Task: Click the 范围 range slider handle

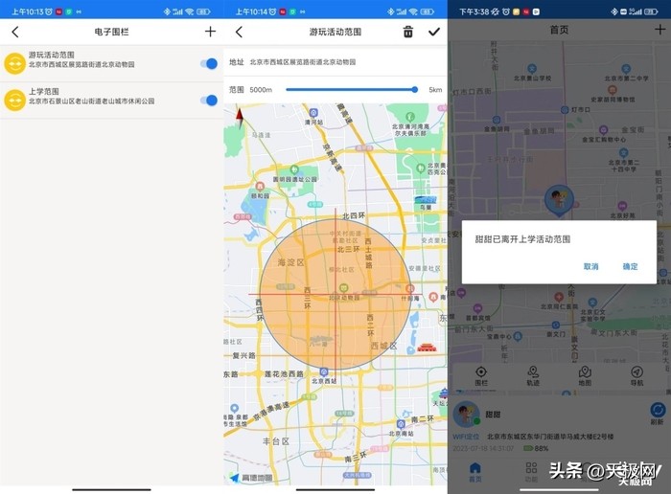Action: click(x=415, y=89)
